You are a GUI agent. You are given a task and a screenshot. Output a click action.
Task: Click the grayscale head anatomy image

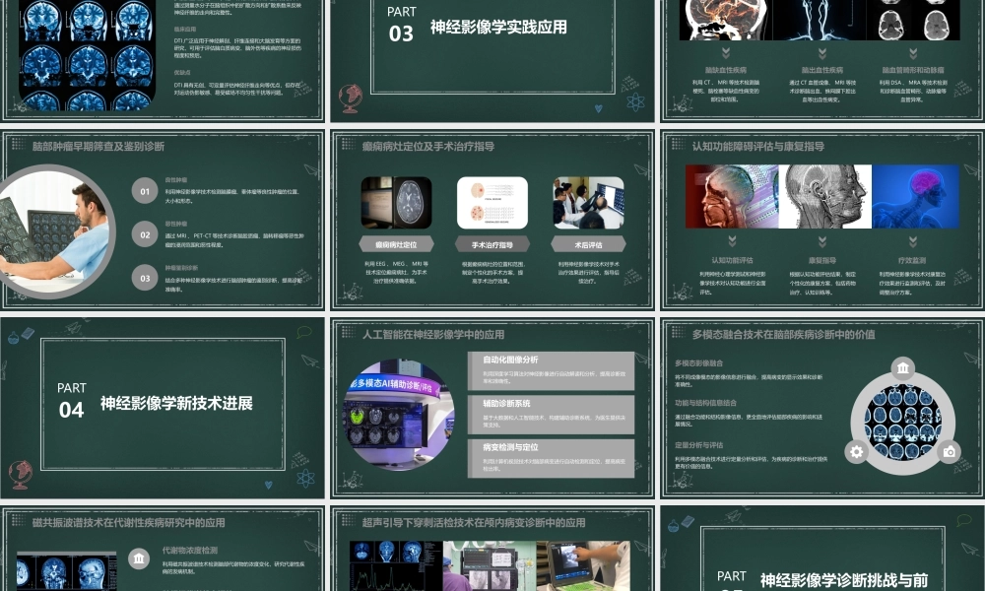[824, 197]
